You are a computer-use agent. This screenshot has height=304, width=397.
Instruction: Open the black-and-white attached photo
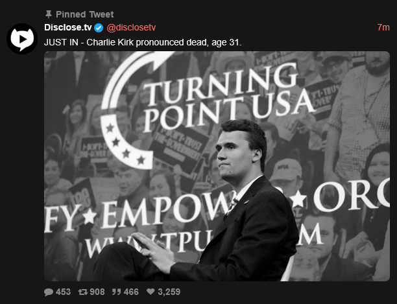pos(217,166)
